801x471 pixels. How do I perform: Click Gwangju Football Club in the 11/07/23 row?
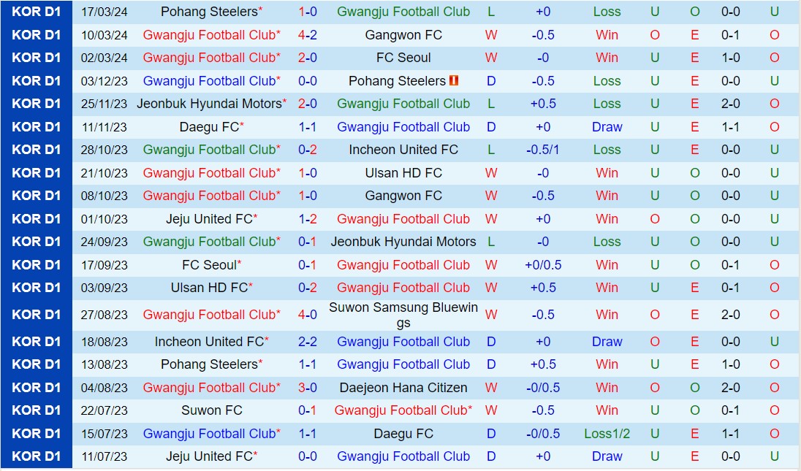(x=403, y=456)
